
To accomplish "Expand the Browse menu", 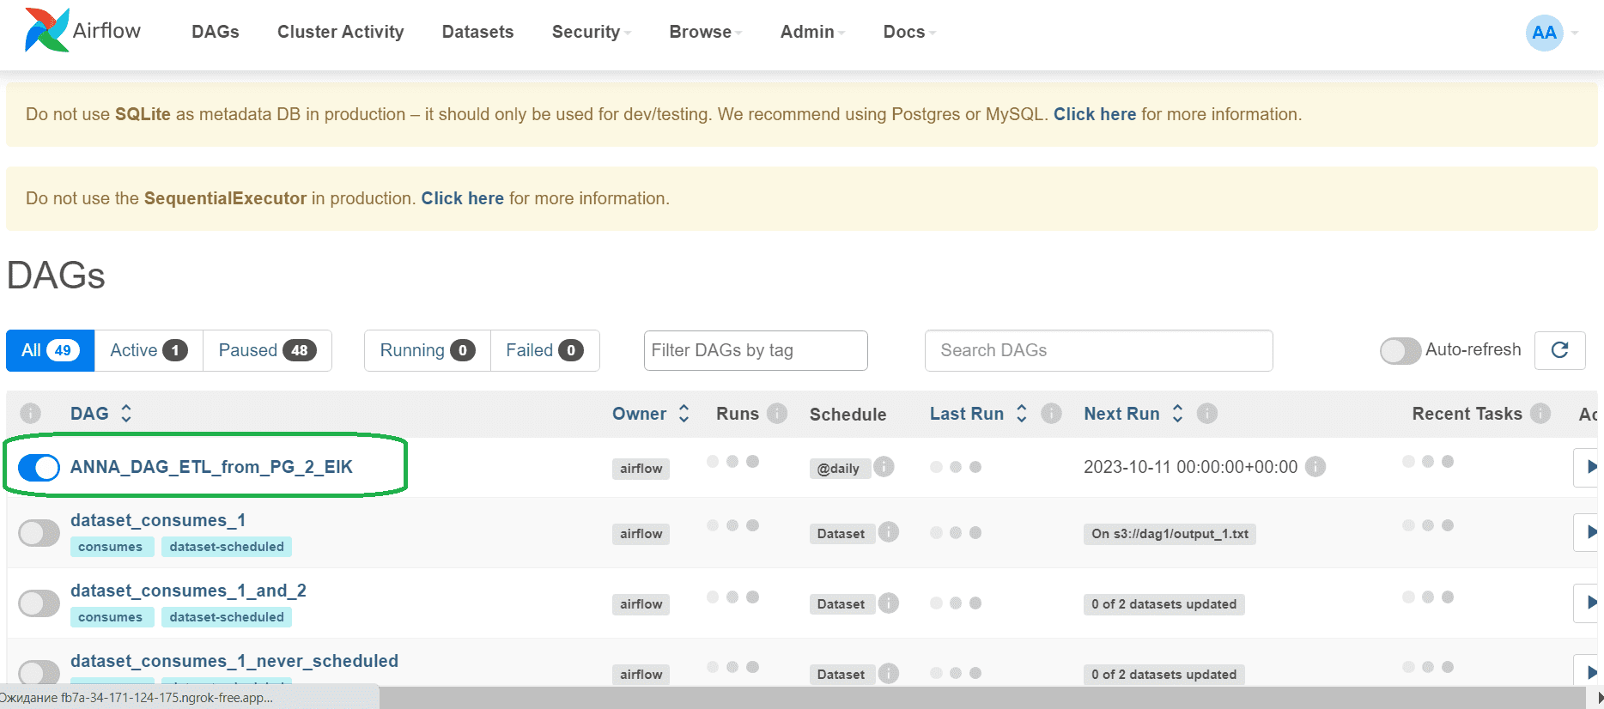I will (705, 32).
